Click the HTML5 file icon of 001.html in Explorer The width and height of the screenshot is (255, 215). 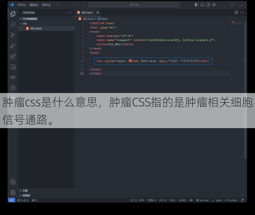pyautogui.click(x=28, y=29)
